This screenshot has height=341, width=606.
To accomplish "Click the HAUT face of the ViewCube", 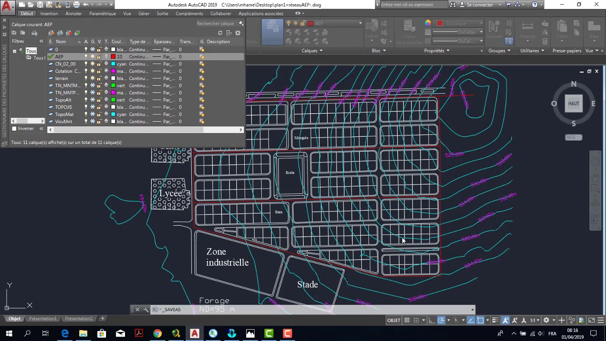I will click(x=573, y=103).
